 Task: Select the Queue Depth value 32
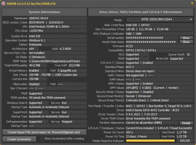[188, 55]
